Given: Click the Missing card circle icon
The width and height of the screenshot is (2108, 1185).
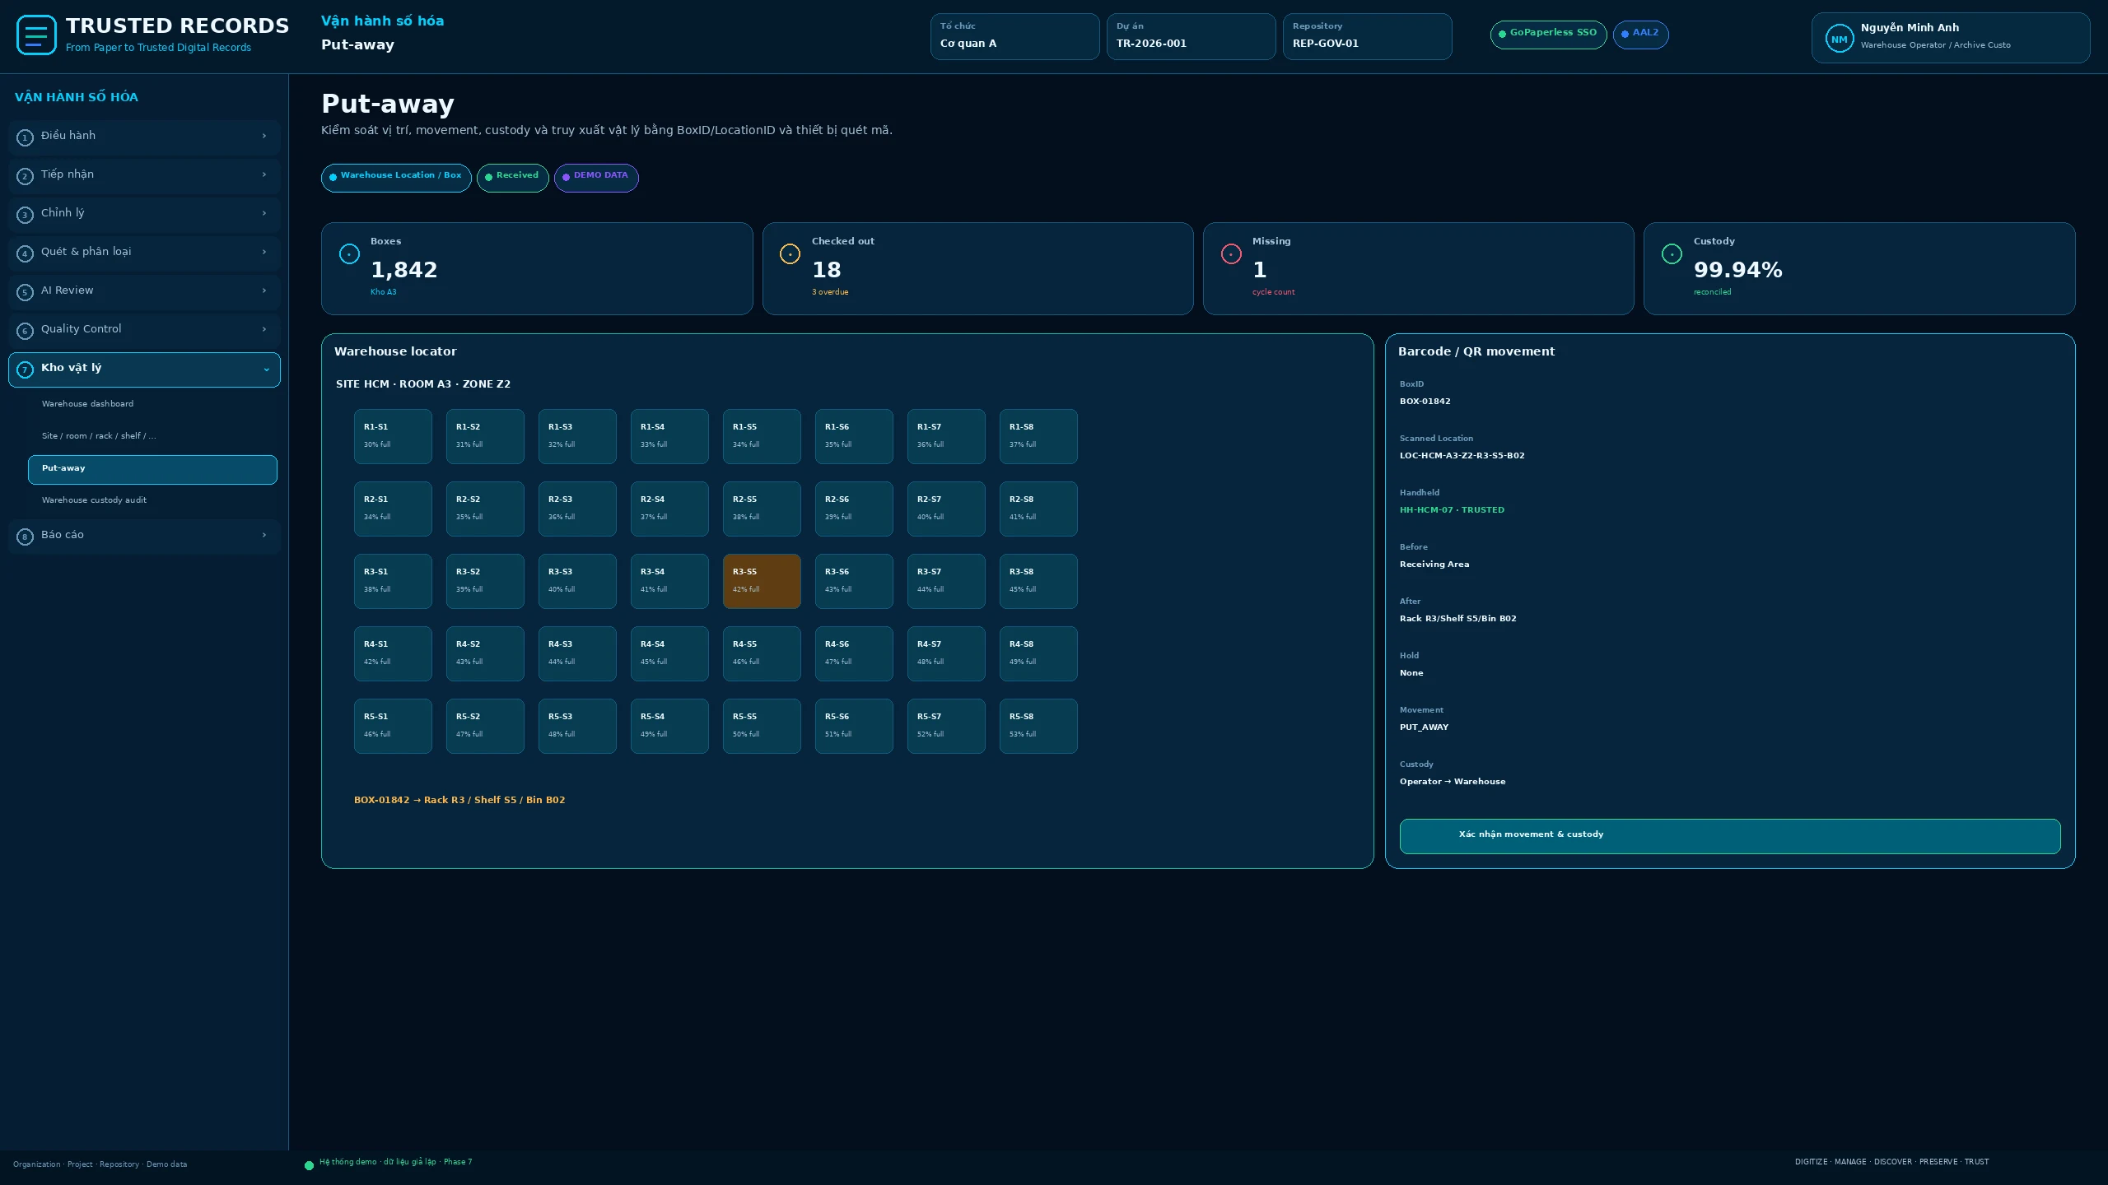Looking at the screenshot, I should pyautogui.click(x=1231, y=253).
